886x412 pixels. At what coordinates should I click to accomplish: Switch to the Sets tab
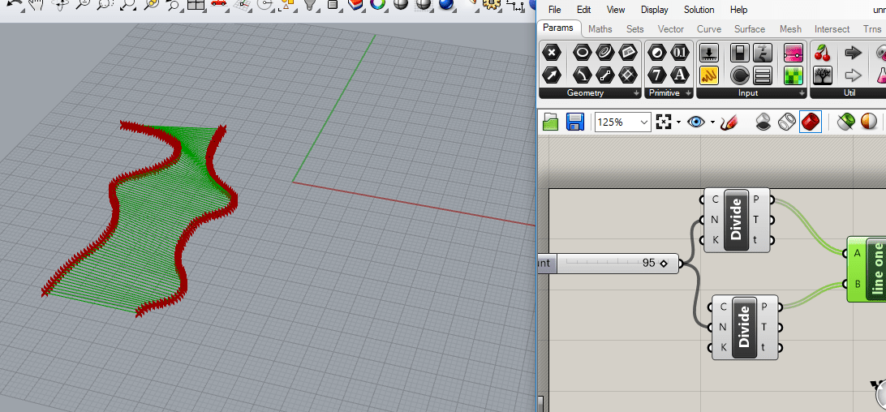point(635,29)
